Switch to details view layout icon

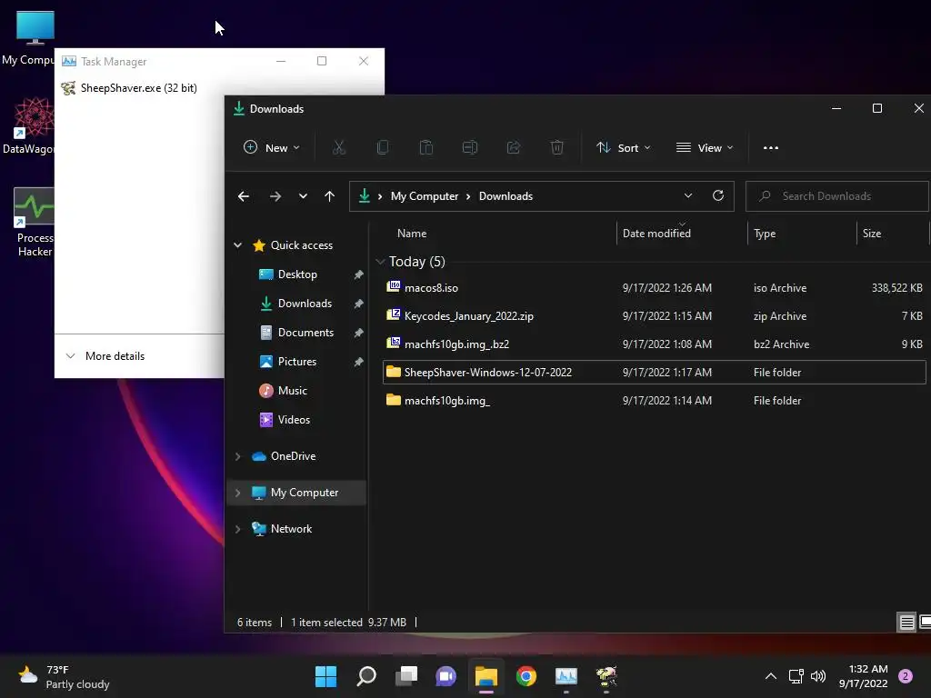[x=906, y=623]
